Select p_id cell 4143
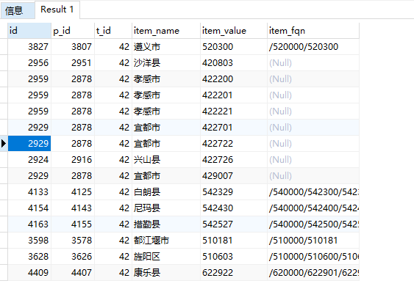This screenshot has width=414, height=289. coord(73,208)
